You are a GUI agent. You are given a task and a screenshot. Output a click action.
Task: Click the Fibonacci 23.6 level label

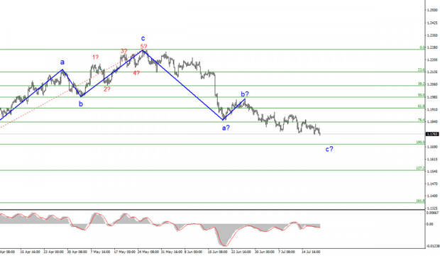point(422,69)
